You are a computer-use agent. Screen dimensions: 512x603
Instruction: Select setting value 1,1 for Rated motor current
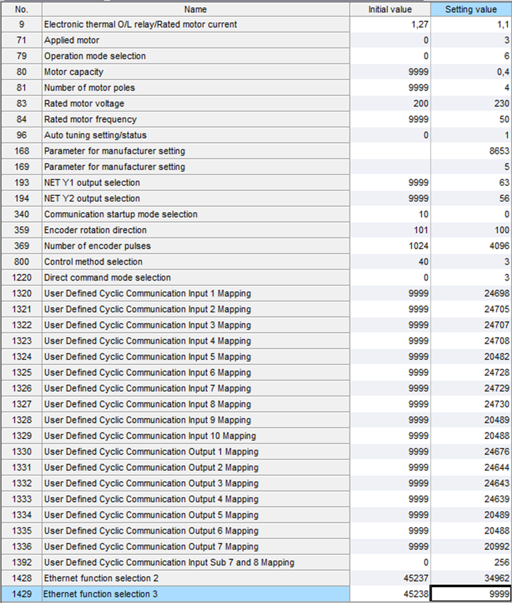(x=471, y=25)
